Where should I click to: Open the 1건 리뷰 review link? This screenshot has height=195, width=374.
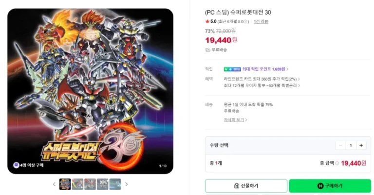261,22
